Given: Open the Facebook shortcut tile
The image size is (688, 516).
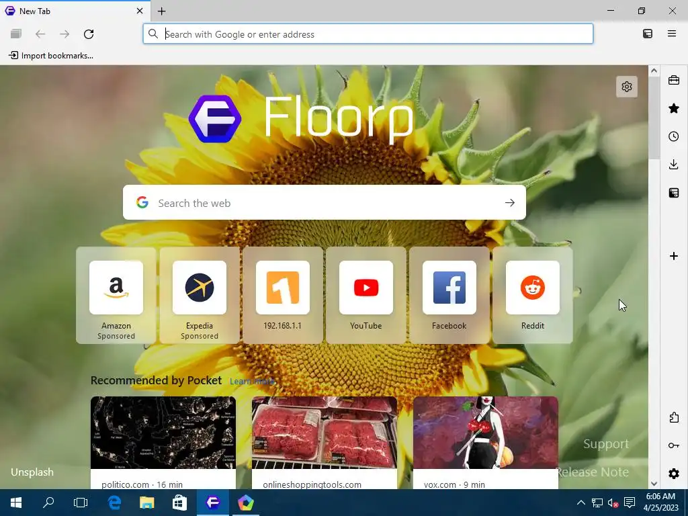Looking at the screenshot, I should 449,296.
